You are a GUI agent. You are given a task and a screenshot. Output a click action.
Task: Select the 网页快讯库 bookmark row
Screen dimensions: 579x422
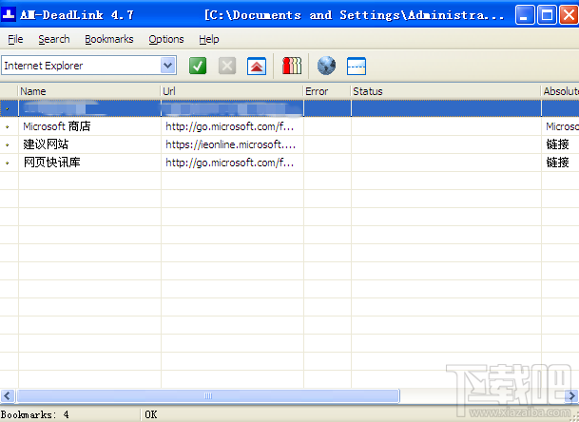289,163
